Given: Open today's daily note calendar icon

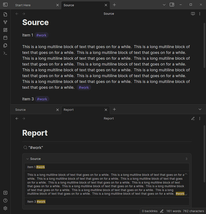Looking at the screenshot, I should 5,38.
